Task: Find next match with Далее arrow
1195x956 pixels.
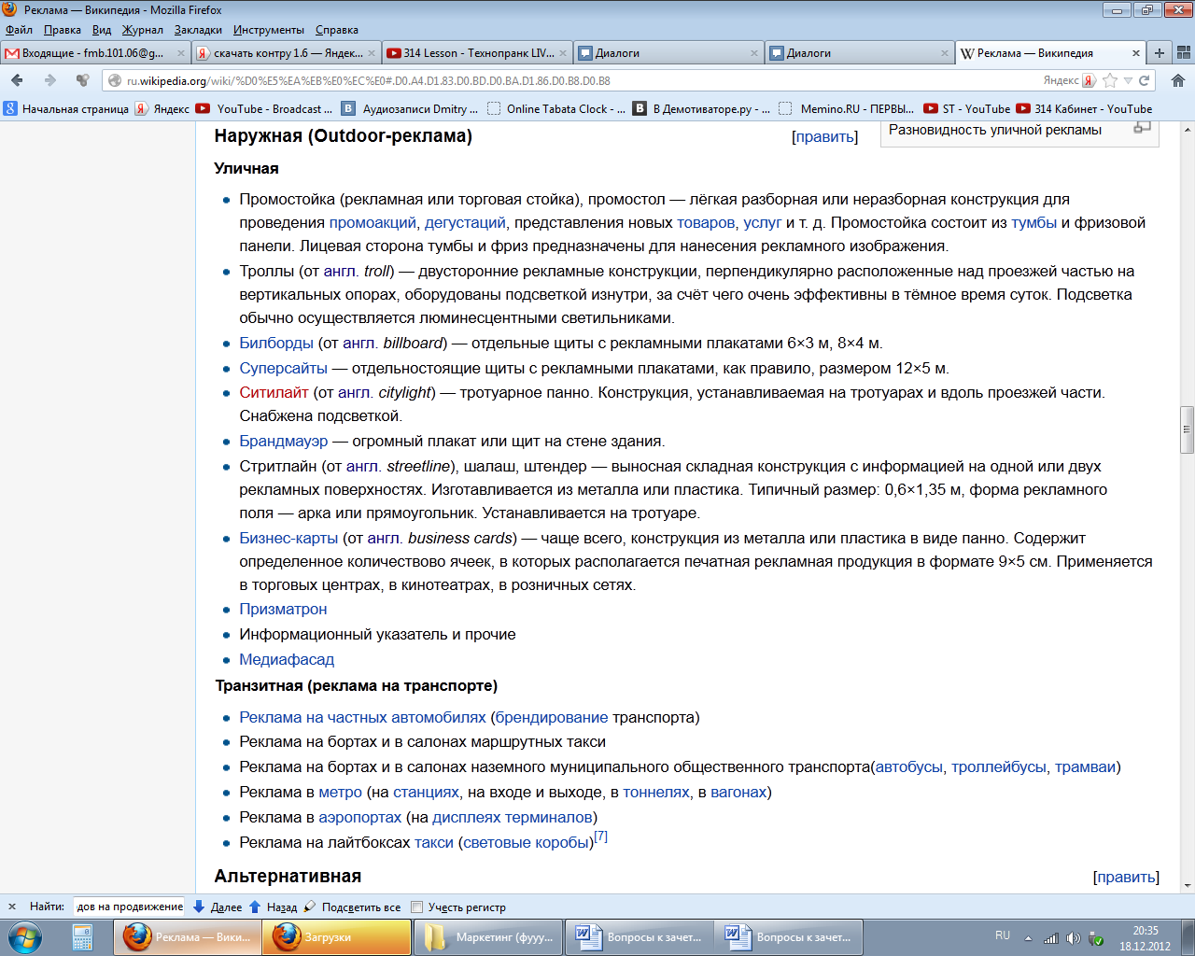Action: 217,907
